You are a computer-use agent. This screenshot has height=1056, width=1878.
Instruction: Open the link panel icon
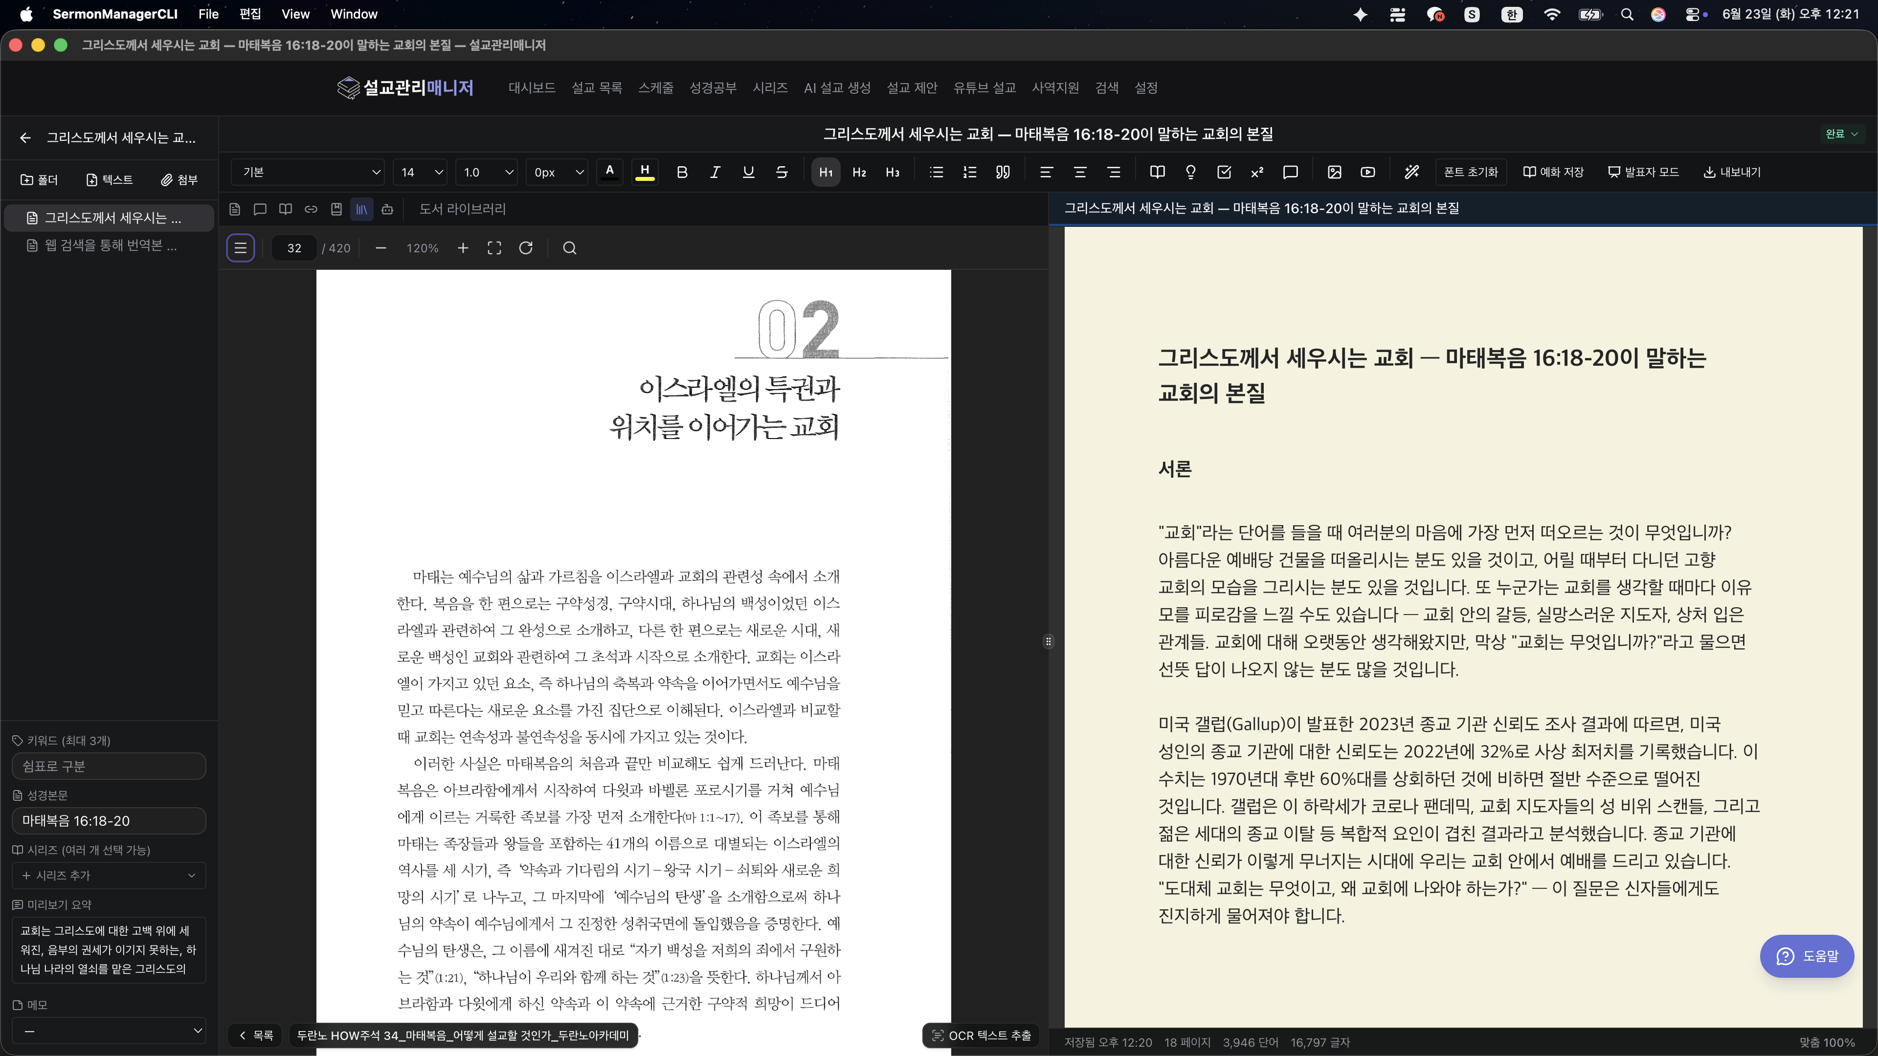[311, 209]
